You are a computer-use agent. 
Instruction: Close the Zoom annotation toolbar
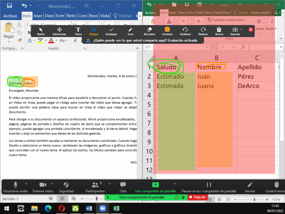(251, 29)
